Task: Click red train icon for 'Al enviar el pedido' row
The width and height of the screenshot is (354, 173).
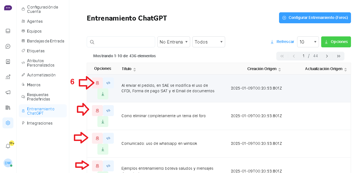Action: pos(97,83)
